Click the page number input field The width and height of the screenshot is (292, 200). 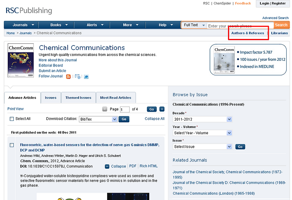click(125, 110)
